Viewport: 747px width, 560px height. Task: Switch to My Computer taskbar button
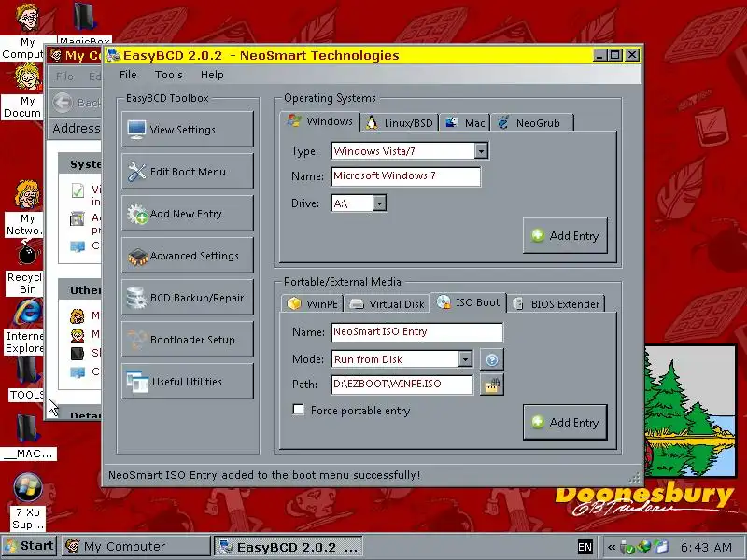coord(135,546)
